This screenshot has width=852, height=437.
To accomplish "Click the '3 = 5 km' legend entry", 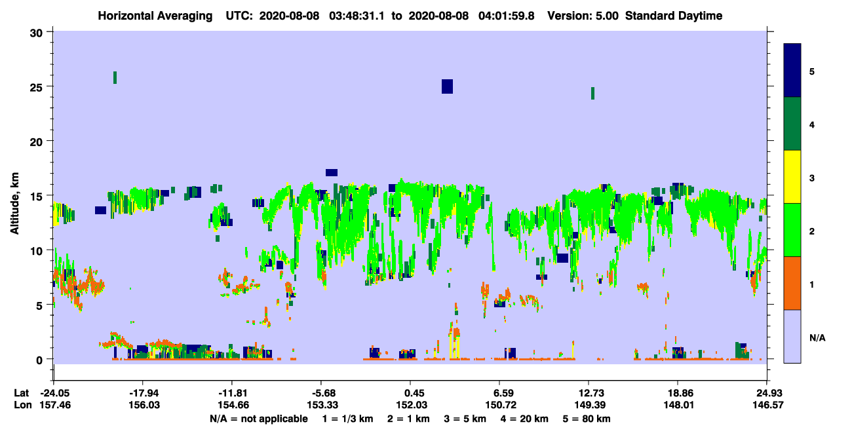I will click(x=466, y=419).
